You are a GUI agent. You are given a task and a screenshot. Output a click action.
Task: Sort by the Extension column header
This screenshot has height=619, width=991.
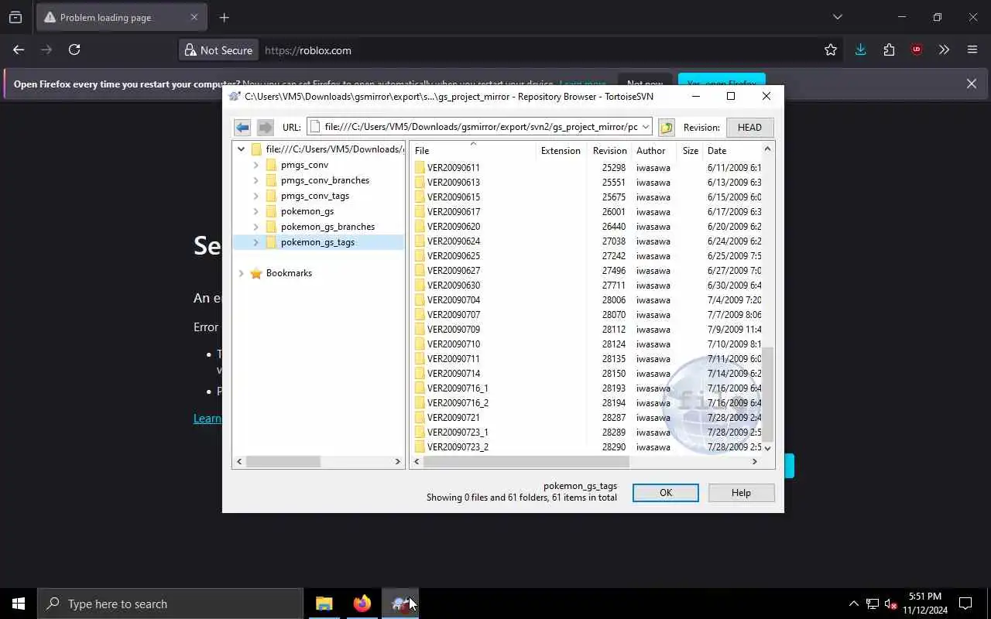pyautogui.click(x=561, y=151)
